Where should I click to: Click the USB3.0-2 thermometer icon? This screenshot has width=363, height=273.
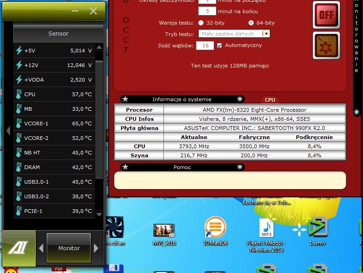point(19,196)
